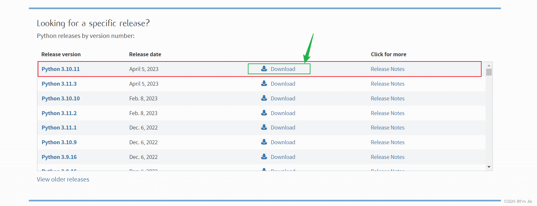Click download icon for Python 3.9.16
The width and height of the screenshot is (537, 206).
click(x=264, y=157)
